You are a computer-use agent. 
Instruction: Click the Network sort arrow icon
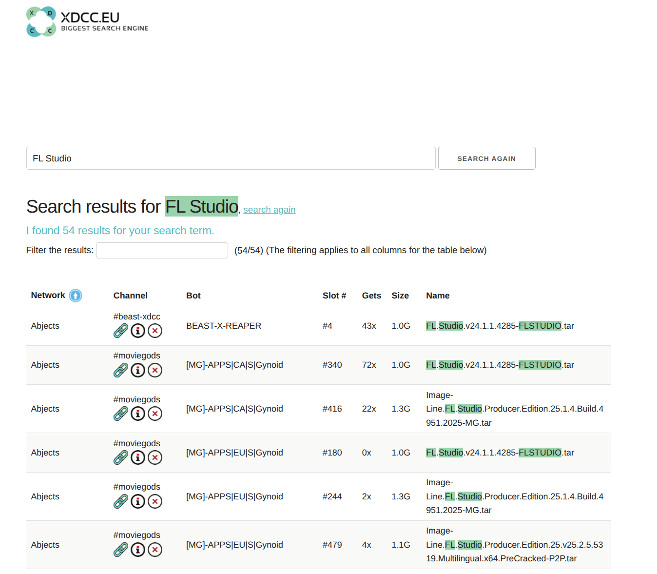76,296
